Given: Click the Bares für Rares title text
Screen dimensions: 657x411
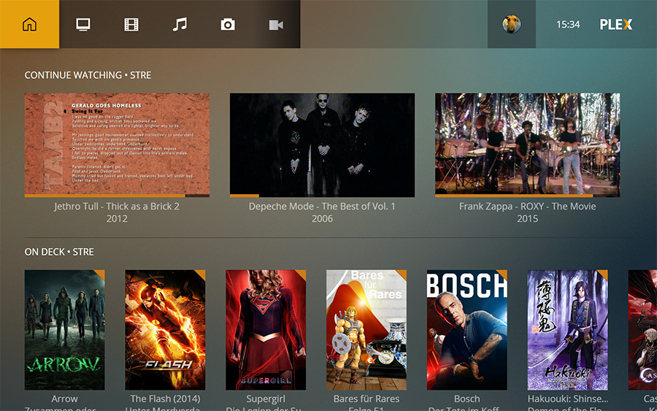Looking at the screenshot, I should click(366, 399).
